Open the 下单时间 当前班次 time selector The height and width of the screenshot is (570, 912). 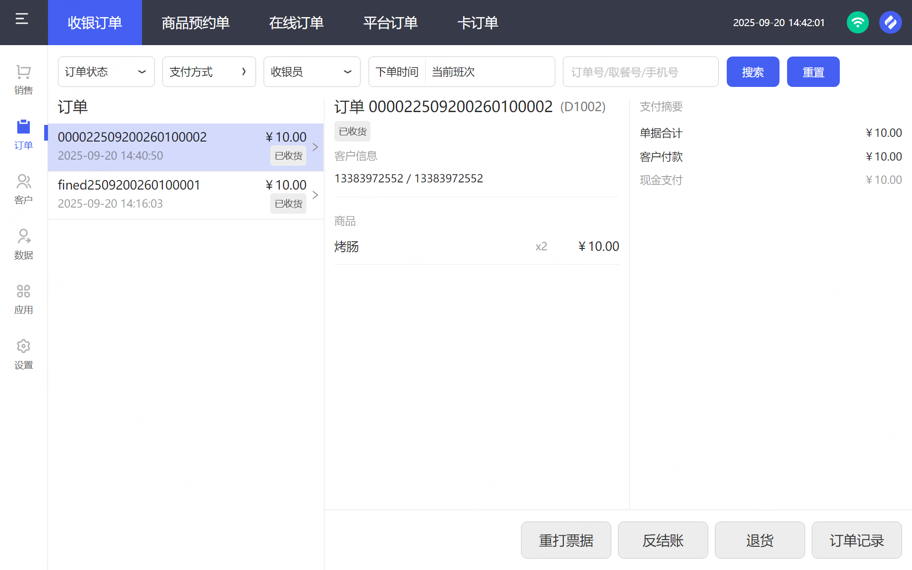point(461,72)
